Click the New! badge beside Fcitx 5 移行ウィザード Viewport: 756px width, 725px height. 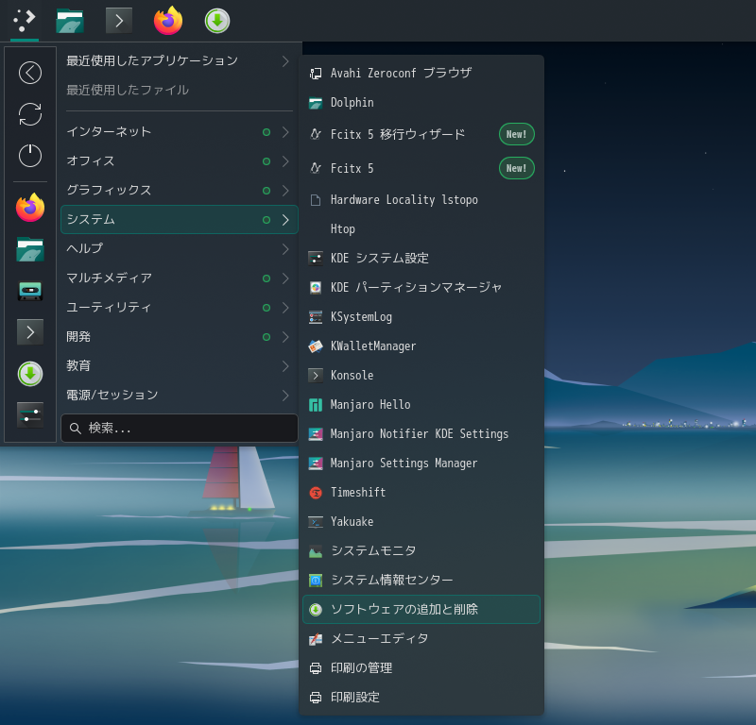tap(516, 134)
